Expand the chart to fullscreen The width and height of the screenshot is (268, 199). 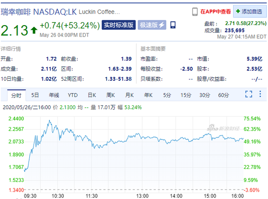click(x=249, y=94)
